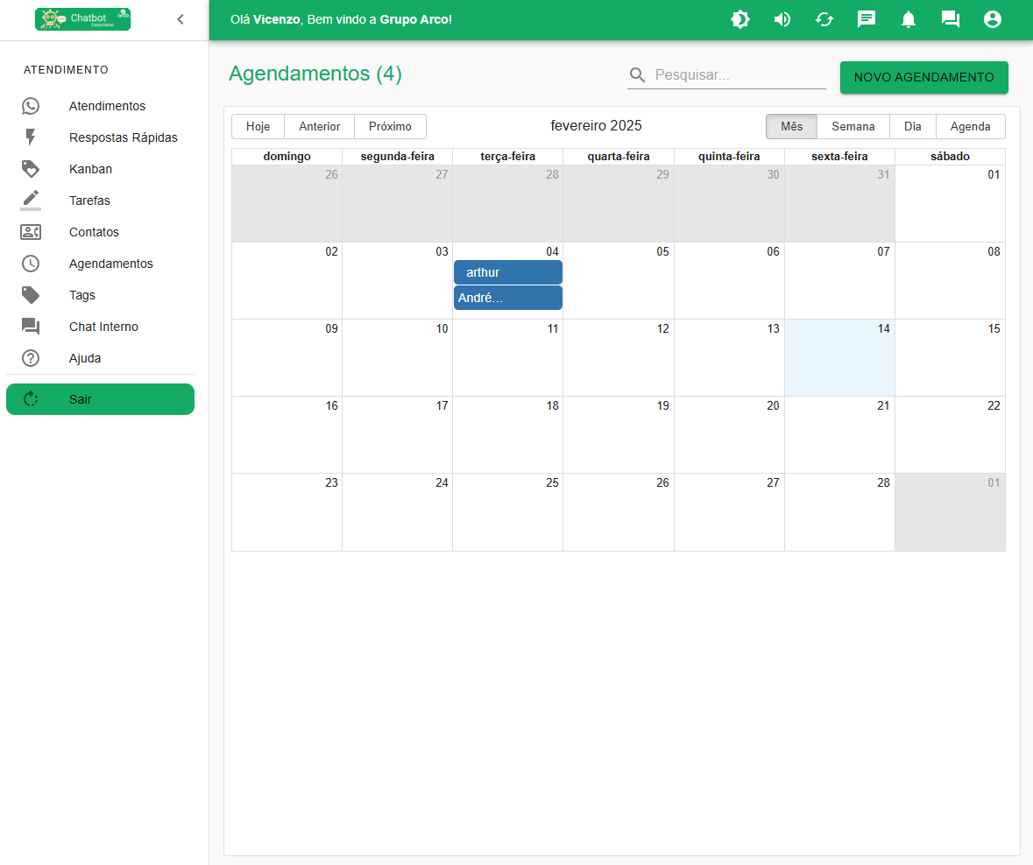Click the Tarefas pencil icon
This screenshot has height=865, width=1033.
(x=31, y=199)
